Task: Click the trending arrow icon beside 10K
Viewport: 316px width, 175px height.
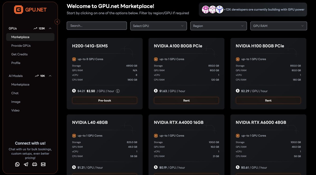Action: 37,76
